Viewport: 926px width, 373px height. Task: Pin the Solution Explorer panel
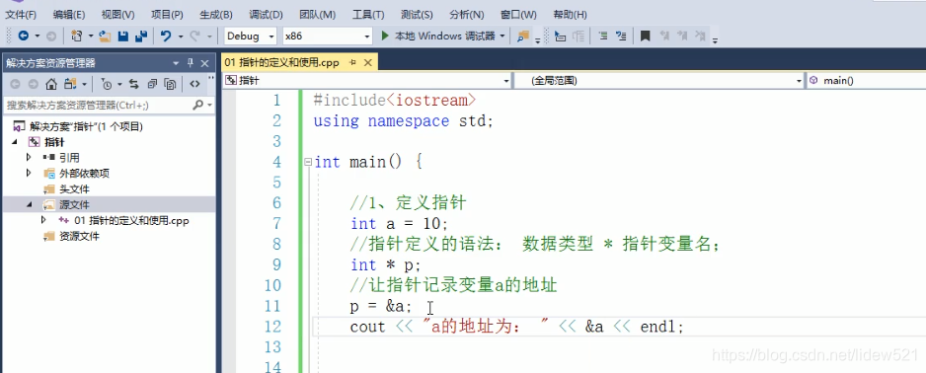pos(191,63)
